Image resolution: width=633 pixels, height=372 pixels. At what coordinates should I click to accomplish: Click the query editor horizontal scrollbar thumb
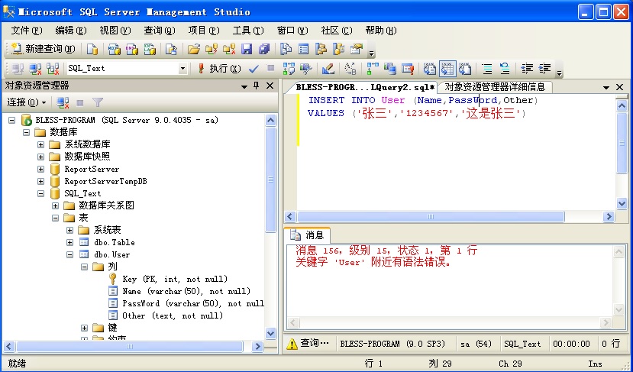point(431,216)
